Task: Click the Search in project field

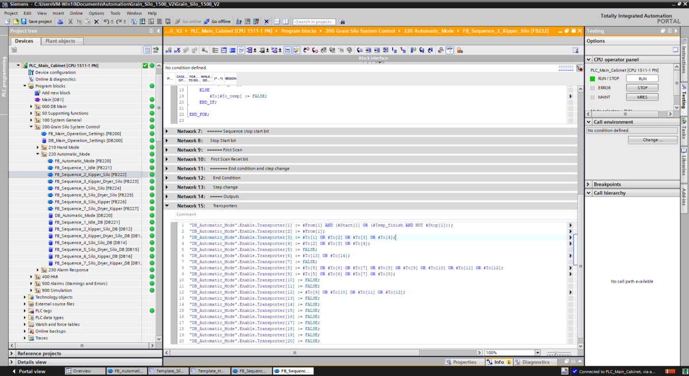Action: click(x=314, y=22)
